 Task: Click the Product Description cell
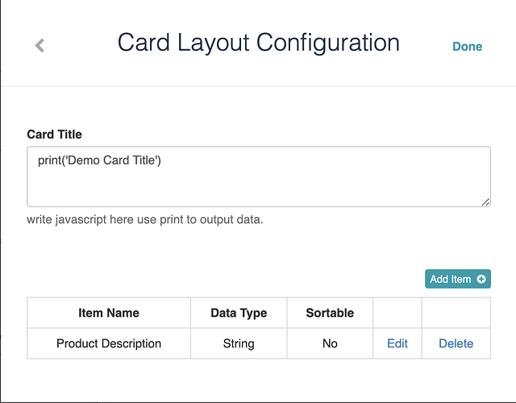click(x=109, y=343)
